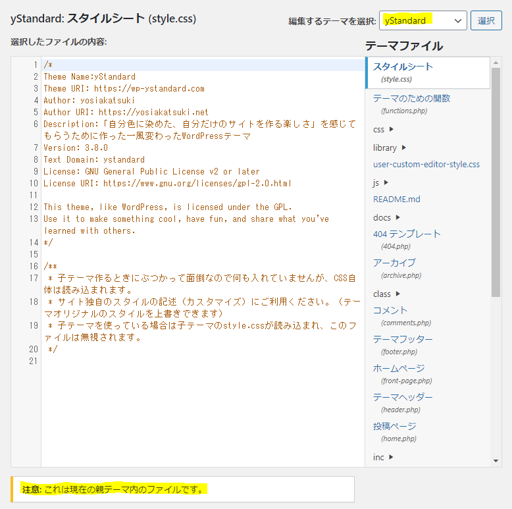Open user-custom-editor-style.css file
The image size is (512, 509).
coord(426,165)
